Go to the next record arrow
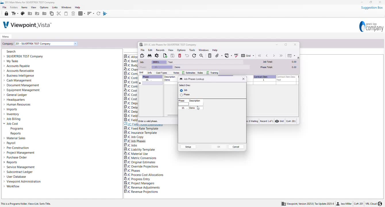 pos(274,56)
